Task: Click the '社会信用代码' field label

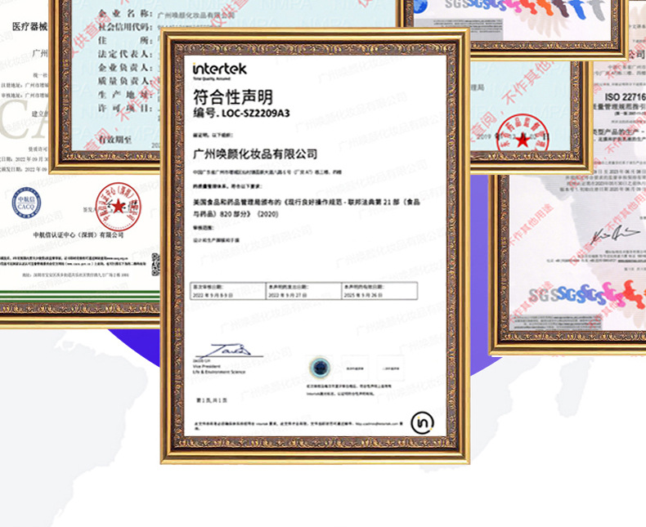Action: point(125,27)
